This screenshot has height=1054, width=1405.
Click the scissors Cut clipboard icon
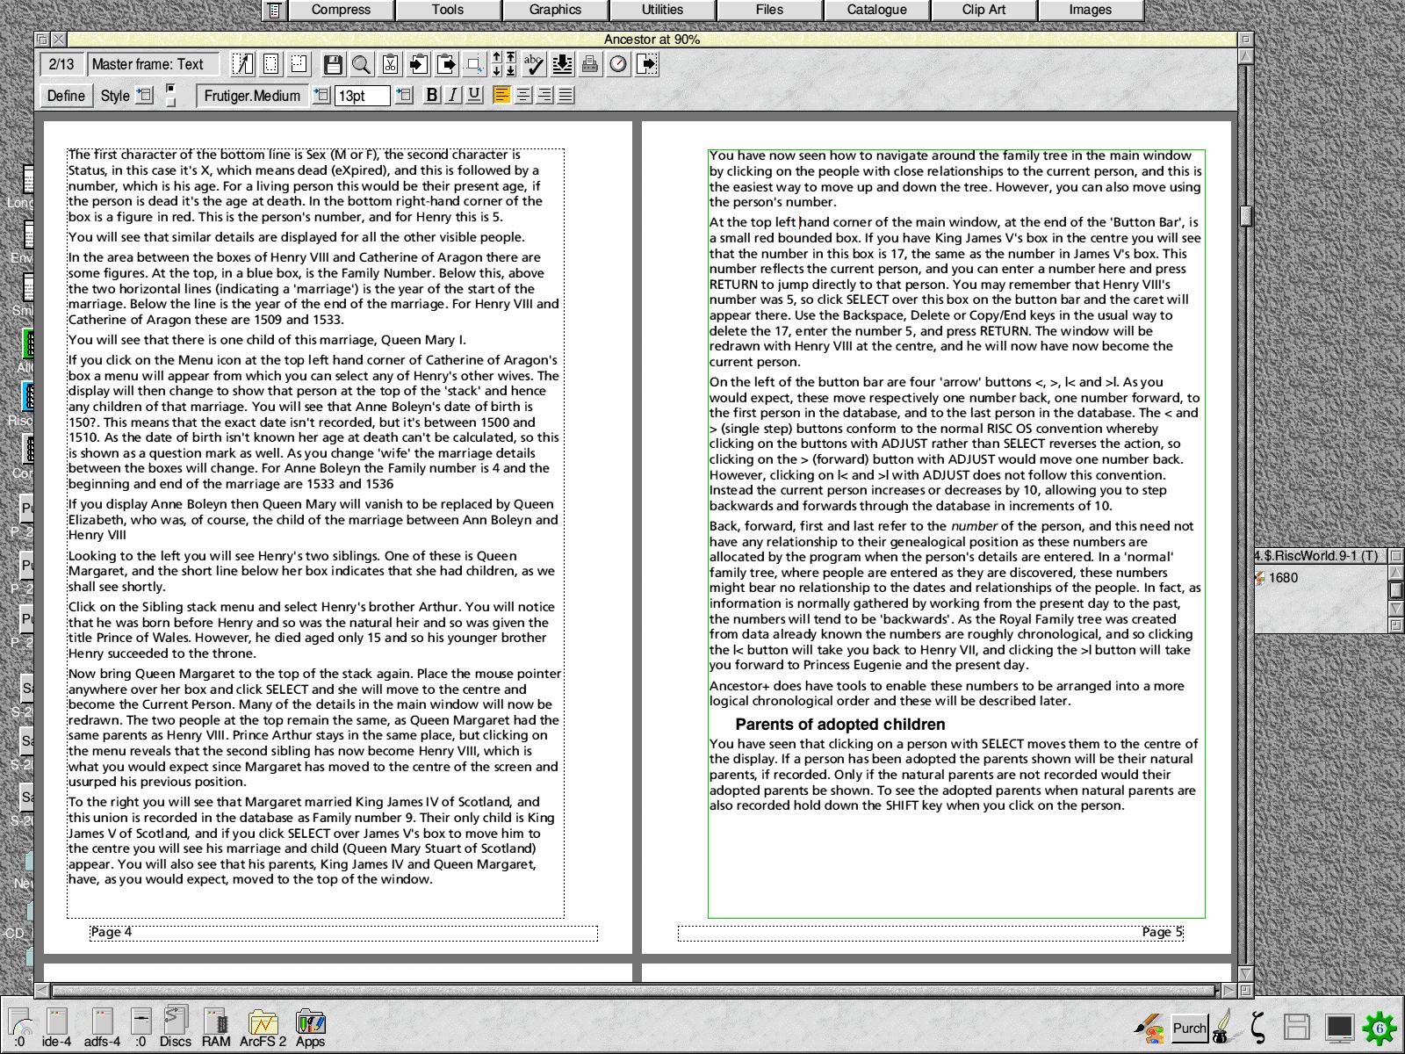pos(390,64)
